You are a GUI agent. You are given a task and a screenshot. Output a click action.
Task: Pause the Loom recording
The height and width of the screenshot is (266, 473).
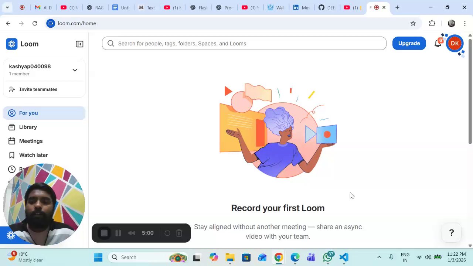pyautogui.click(x=118, y=233)
